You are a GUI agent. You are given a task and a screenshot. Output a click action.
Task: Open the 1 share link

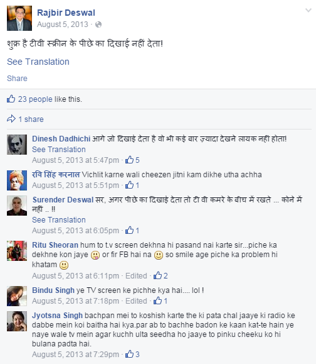pyautogui.click(x=31, y=119)
